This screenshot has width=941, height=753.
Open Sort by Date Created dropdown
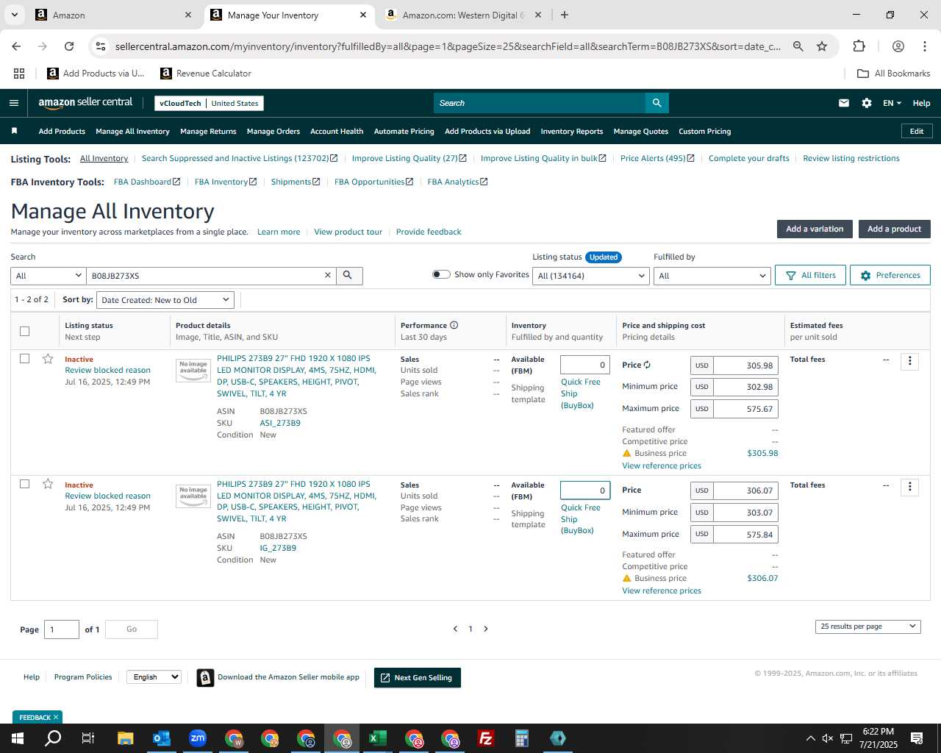coord(165,300)
